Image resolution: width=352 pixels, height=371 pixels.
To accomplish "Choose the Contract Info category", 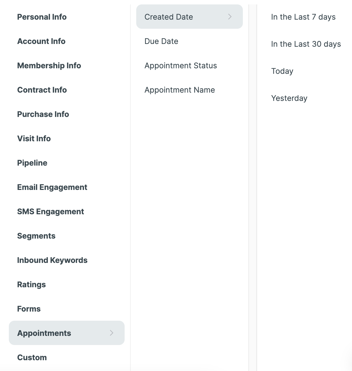I will pyautogui.click(x=42, y=90).
